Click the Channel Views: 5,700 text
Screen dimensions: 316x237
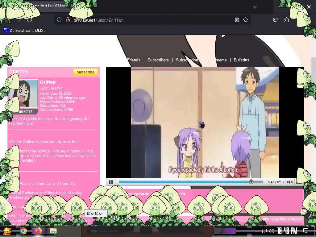(56, 110)
